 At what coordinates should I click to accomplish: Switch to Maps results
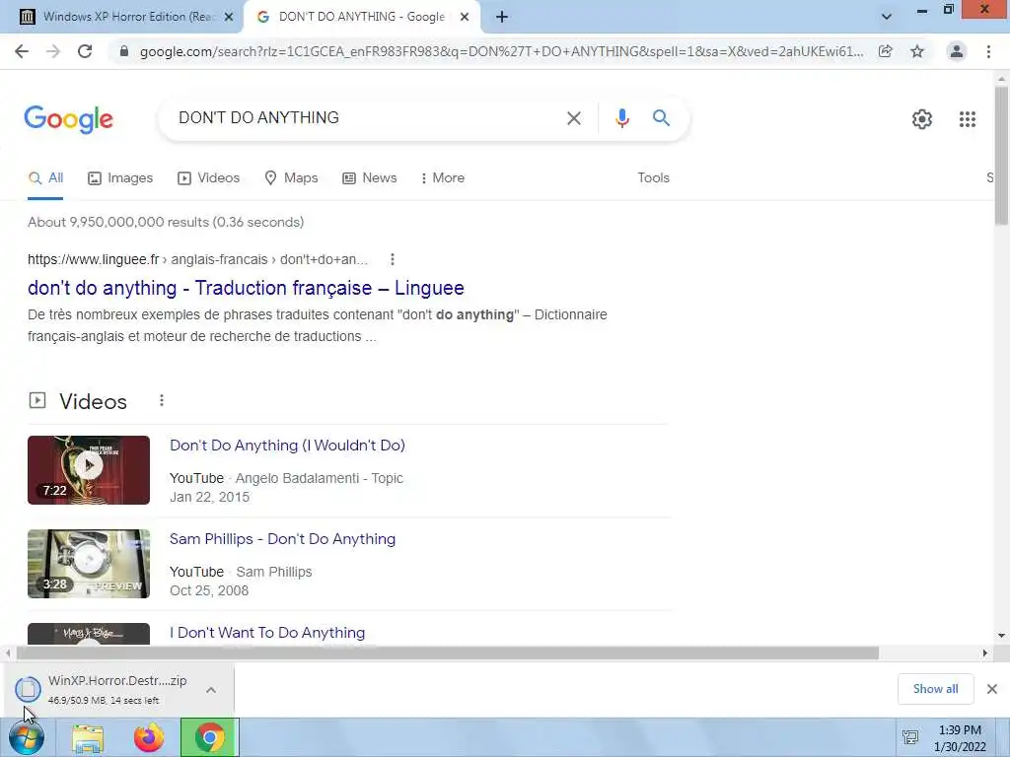(x=291, y=178)
